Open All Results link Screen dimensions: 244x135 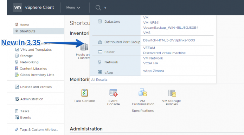click(x=99, y=80)
